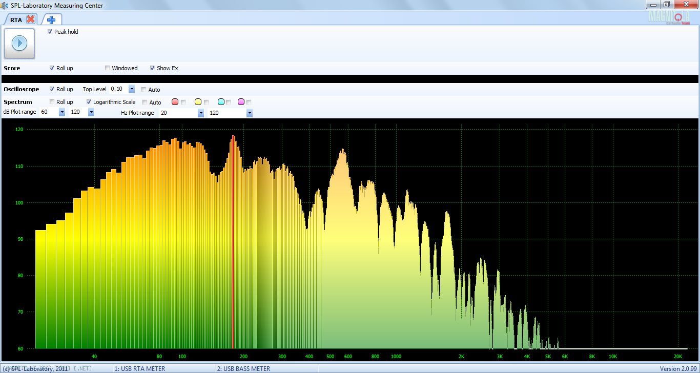The height and width of the screenshot is (373, 700).
Task: Enable Spectrum Auto checkbox
Action: [145, 102]
